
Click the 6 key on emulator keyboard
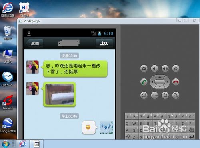(x=164, y=116)
